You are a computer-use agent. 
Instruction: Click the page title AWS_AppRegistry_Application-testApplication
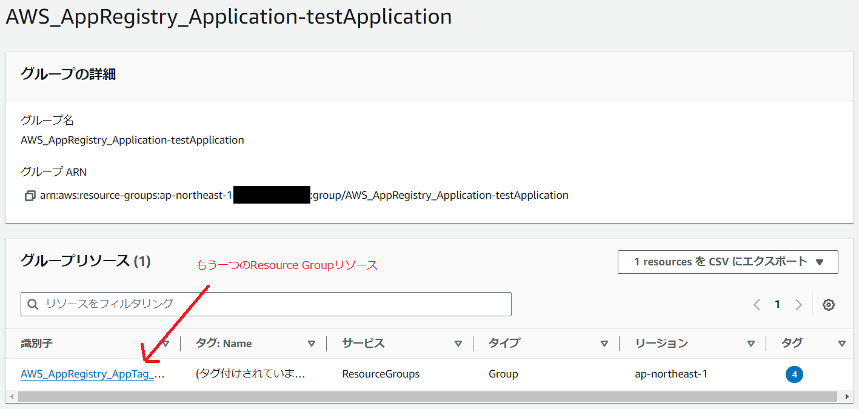coord(229,16)
